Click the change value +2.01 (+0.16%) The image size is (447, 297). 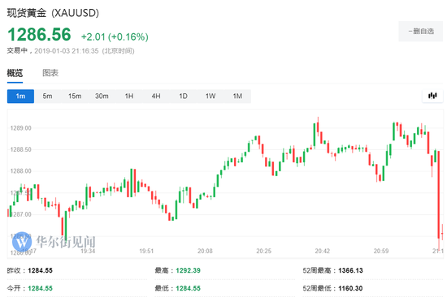115,37
